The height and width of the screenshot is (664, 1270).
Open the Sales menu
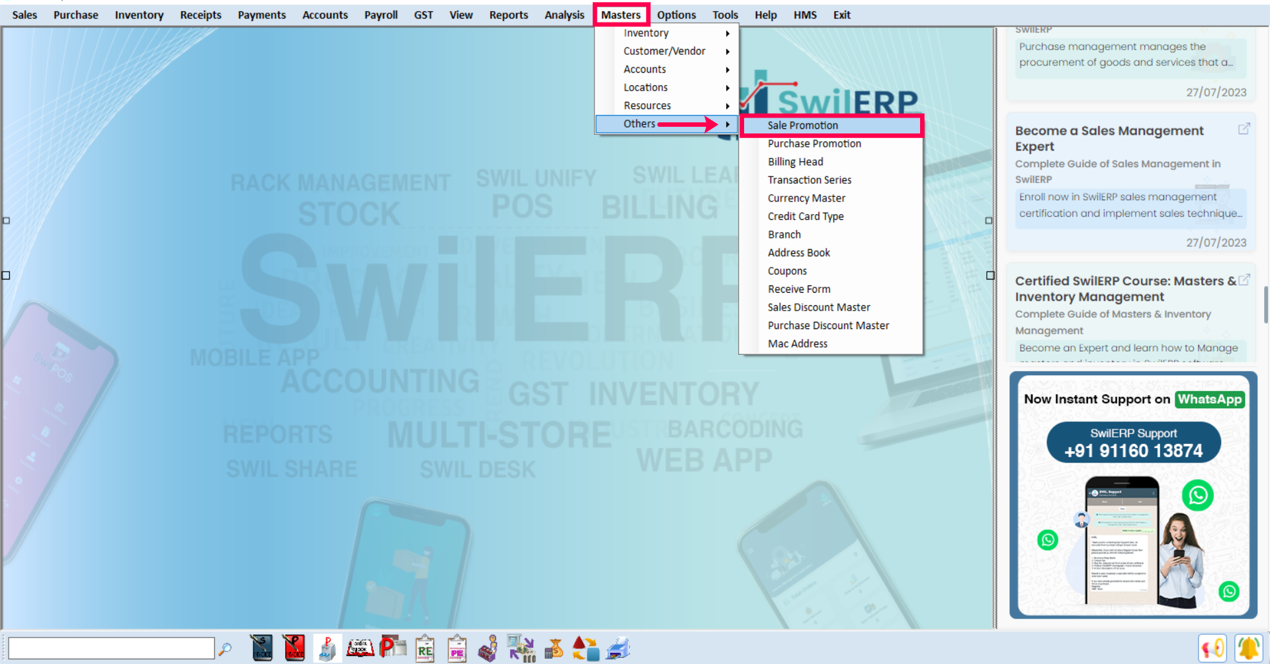tap(24, 15)
